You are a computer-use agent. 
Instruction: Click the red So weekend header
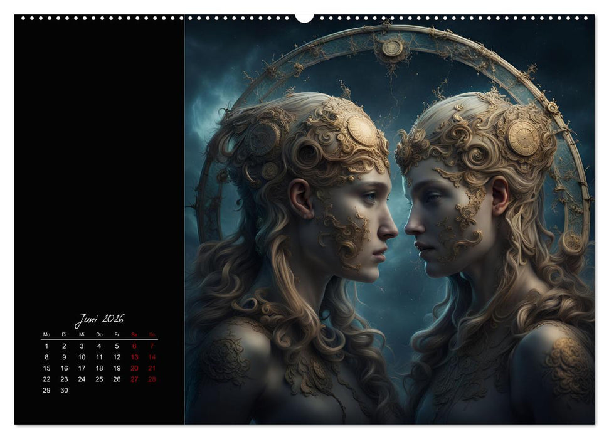152,334
